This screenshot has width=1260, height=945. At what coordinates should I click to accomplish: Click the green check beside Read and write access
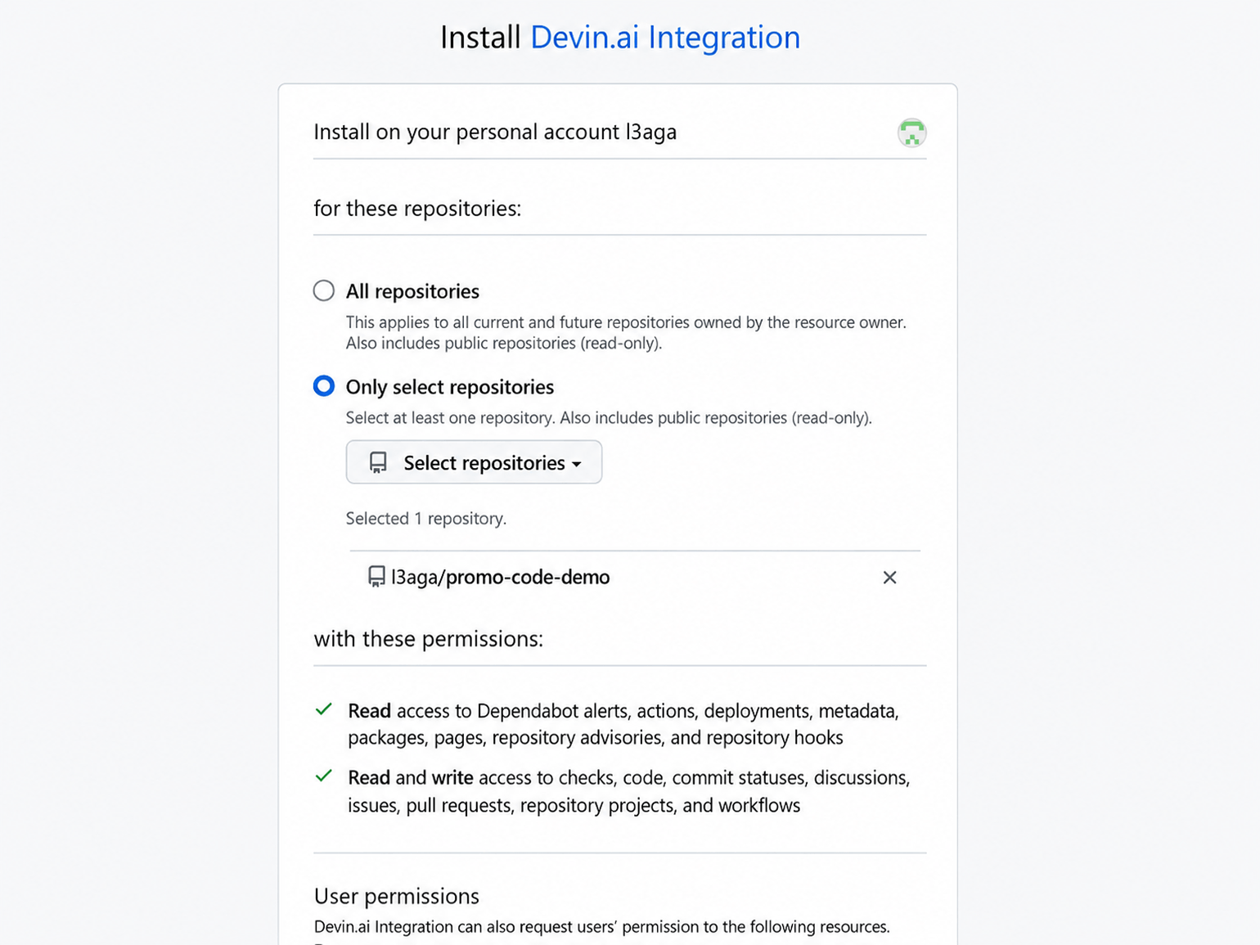pyautogui.click(x=324, y=776)
